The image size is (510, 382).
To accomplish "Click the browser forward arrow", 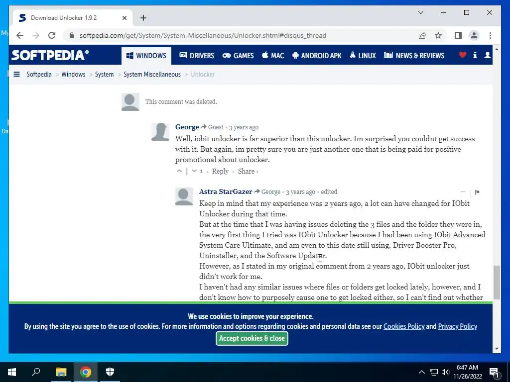I will 36,35.
